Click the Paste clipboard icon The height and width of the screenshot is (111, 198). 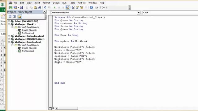point(36,7)
